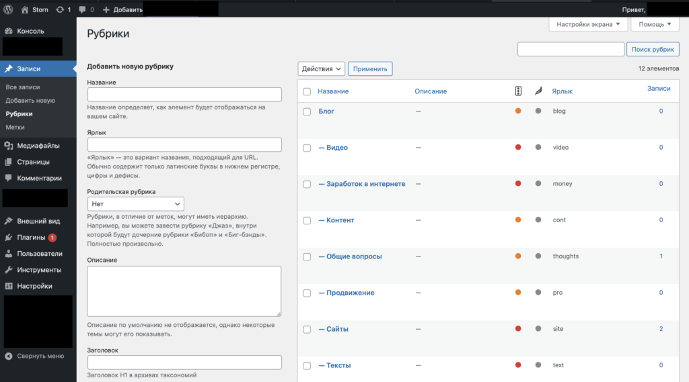The width and height of the screenshot is (689, 382).
Task: Click the Пользователи user icon
Action: (8, 254)
